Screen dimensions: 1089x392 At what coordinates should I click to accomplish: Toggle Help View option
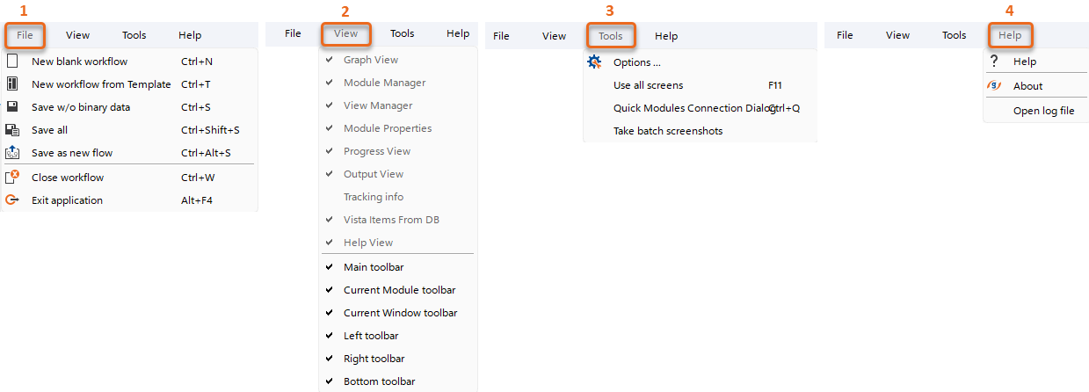click(x=398, y=243)
